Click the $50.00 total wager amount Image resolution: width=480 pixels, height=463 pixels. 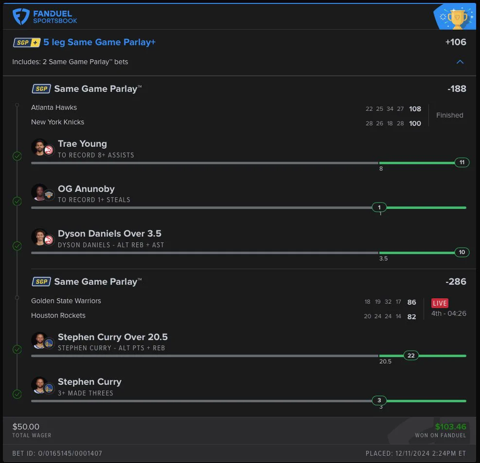pos(26,427)
